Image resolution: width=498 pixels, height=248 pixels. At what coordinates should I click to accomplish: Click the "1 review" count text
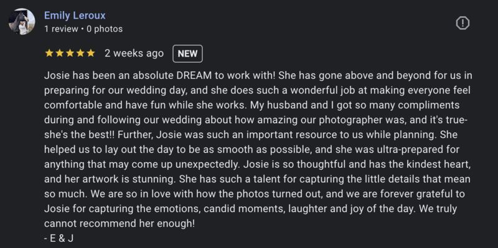(61, 29)
